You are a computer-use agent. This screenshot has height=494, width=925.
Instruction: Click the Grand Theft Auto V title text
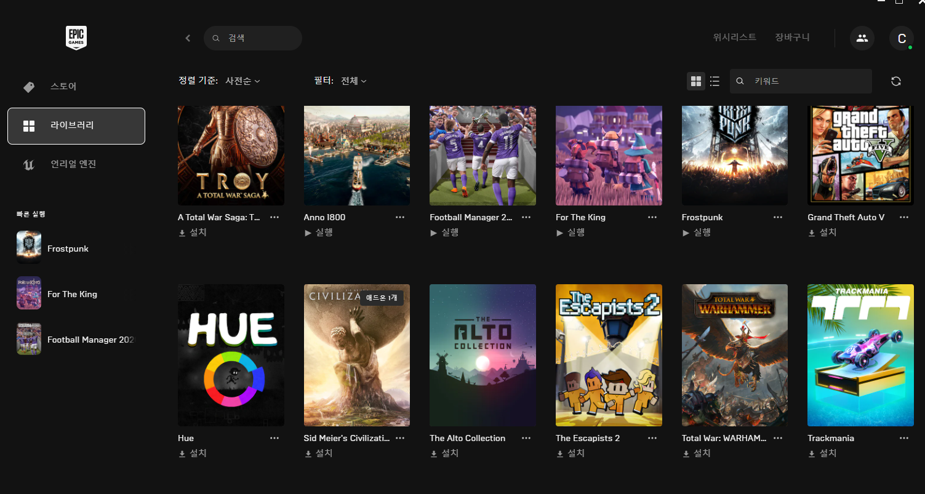click(846, 217)
